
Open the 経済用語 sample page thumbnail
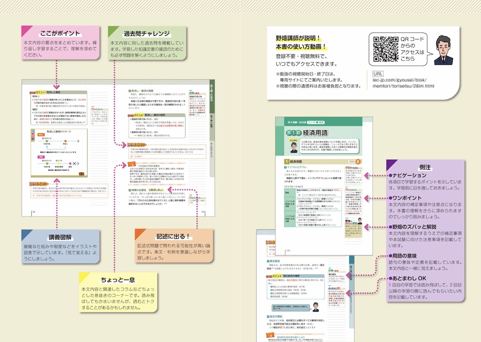[324, 186]
